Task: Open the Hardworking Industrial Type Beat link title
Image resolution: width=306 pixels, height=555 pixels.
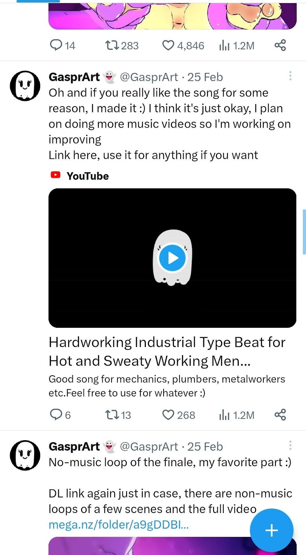Action: point(167,351)
